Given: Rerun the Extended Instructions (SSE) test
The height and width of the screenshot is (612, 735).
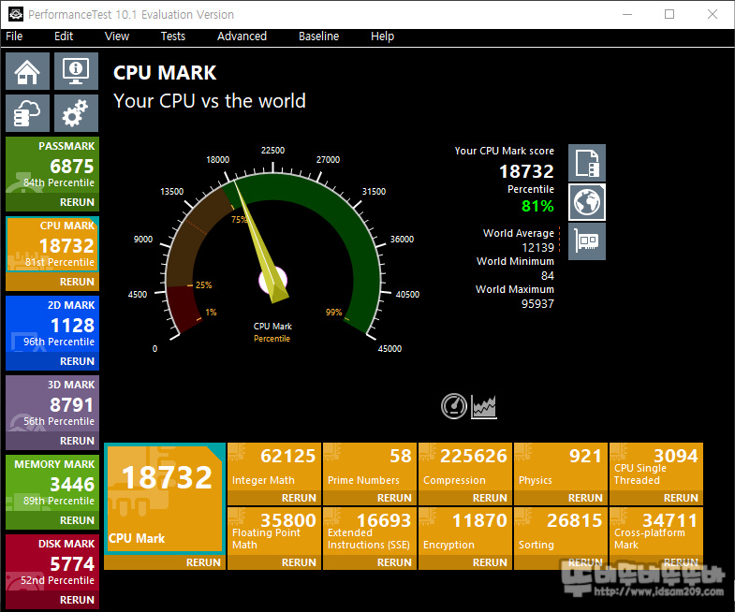Looking at the screenshot, I should tap(394, 562).
